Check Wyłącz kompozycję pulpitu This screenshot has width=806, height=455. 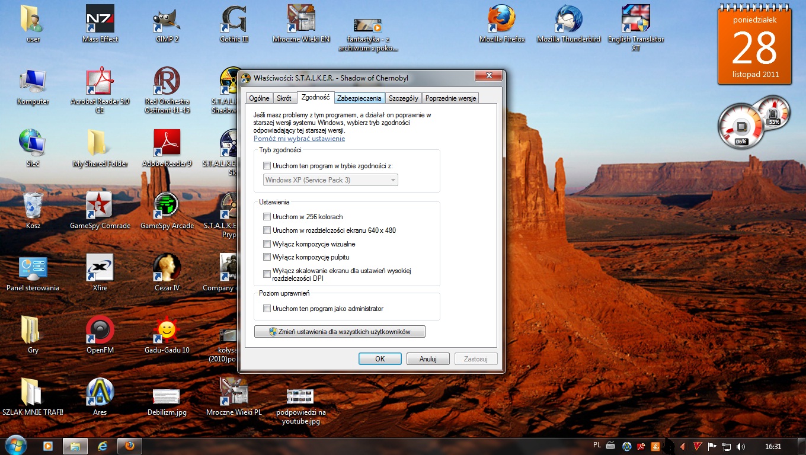(267, 257)
